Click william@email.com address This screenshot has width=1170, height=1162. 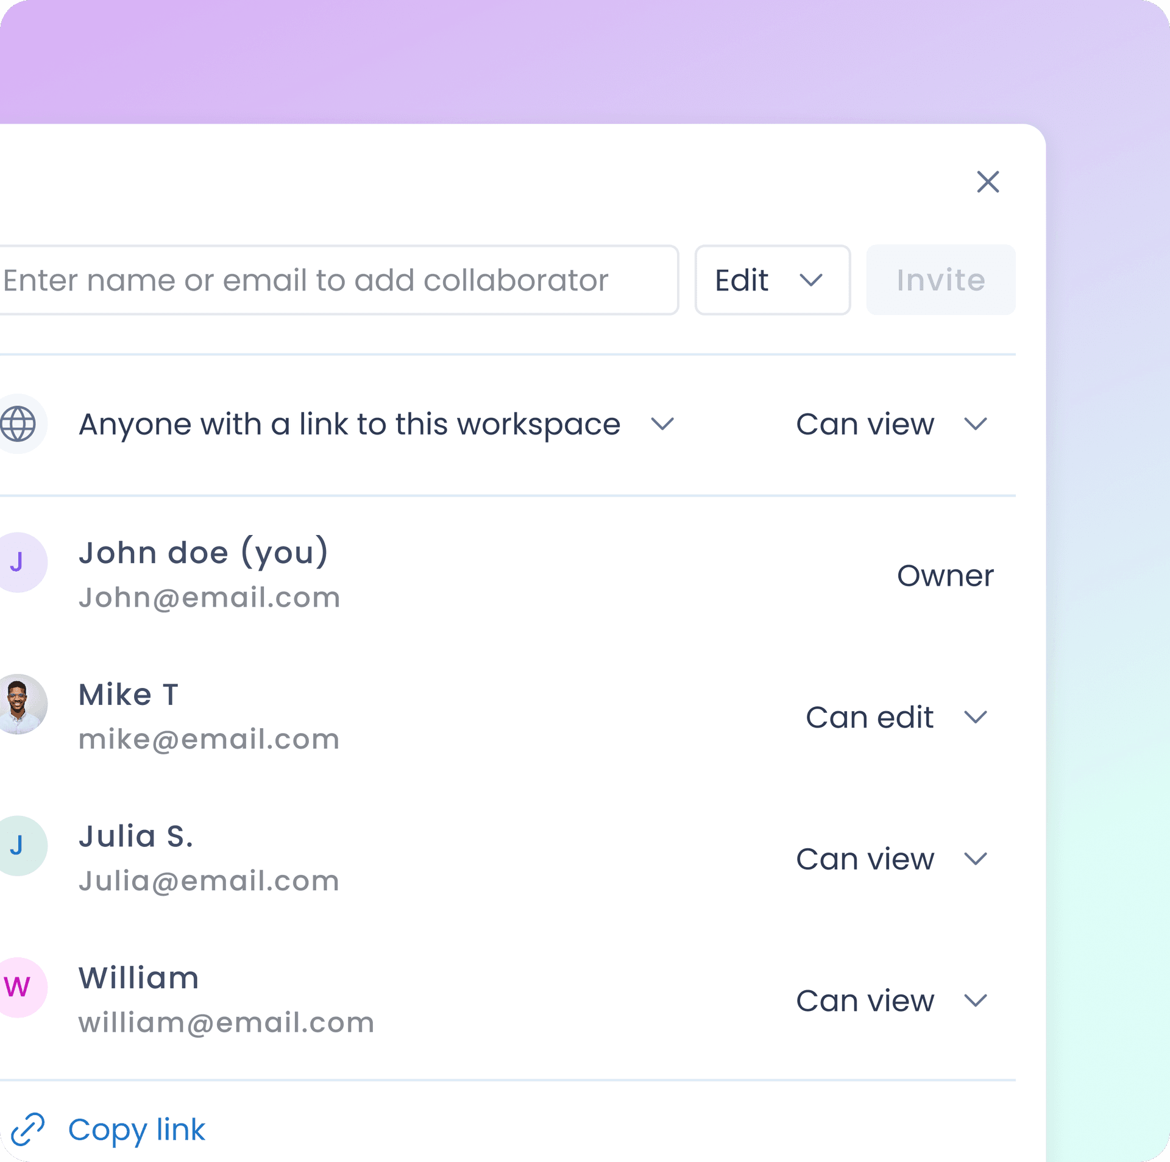point(226,1022)
